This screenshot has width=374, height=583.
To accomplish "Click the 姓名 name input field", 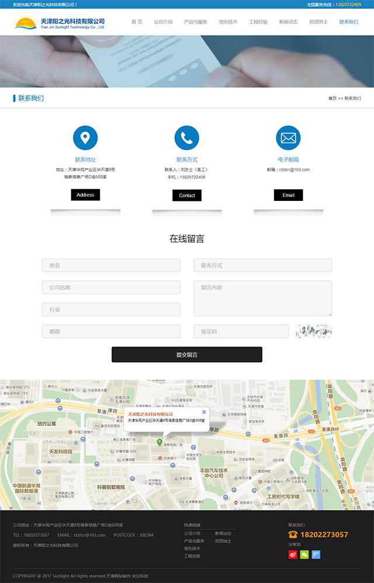I will tap(111, 265).
